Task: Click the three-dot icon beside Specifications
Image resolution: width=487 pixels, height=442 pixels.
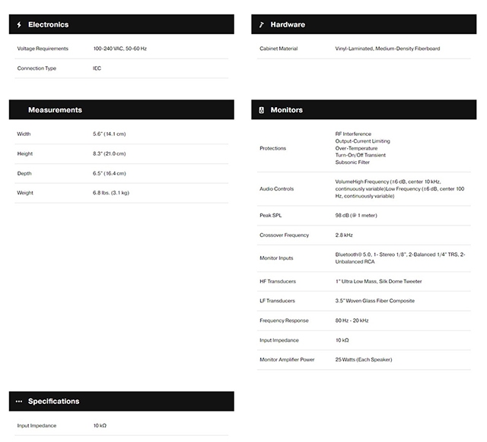Action: tap(19, 402)
